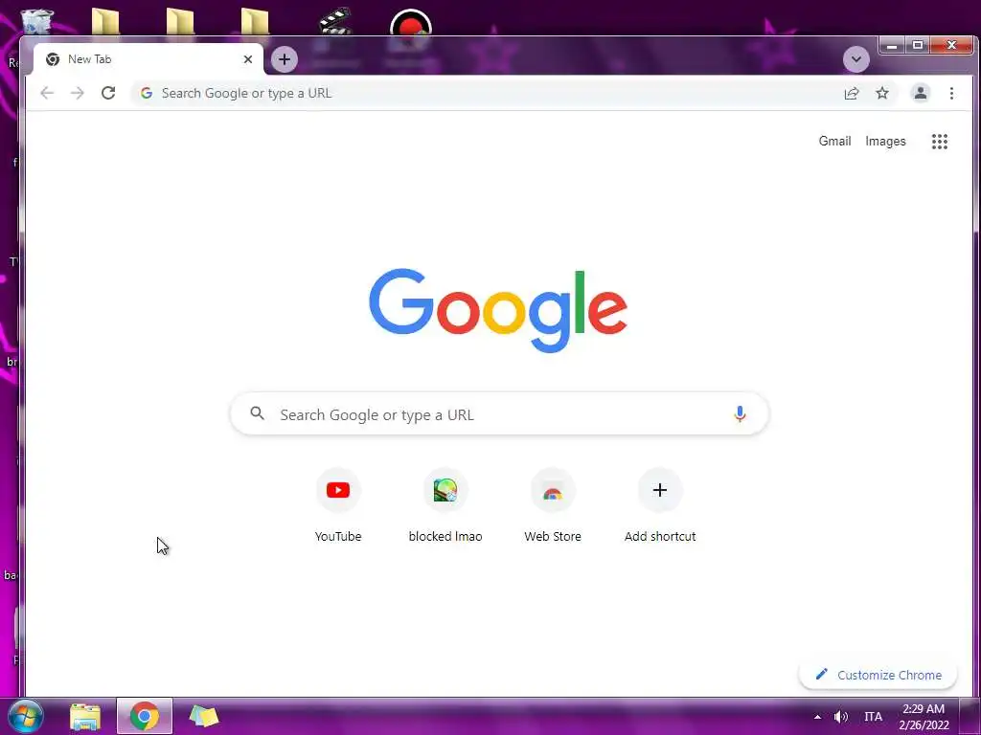The width and height of the screenshot is (981, 735).
Task: Click the browser forward arrow
Action: coord(78,93)
